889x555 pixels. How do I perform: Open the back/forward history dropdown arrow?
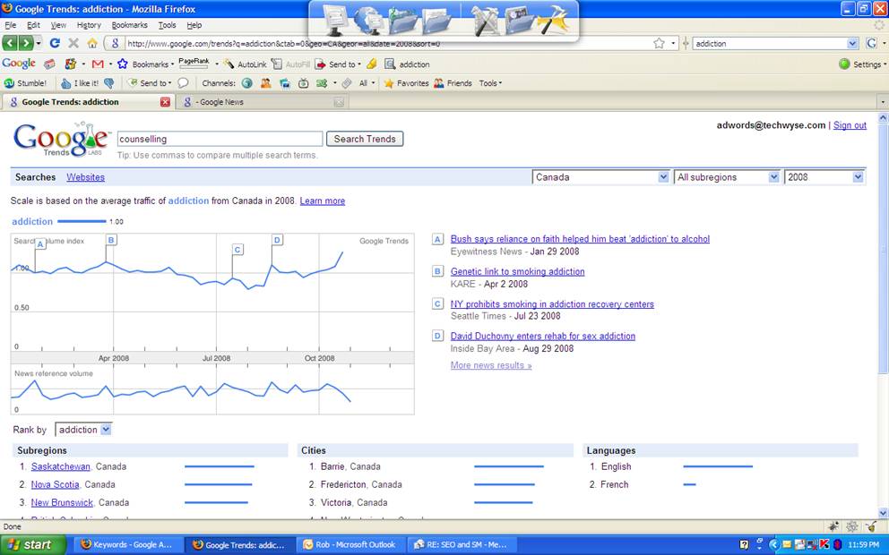coord(39,43)
